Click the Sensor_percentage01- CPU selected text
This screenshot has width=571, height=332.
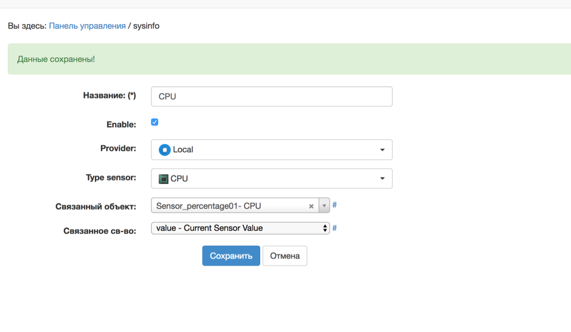pos(209,206)
